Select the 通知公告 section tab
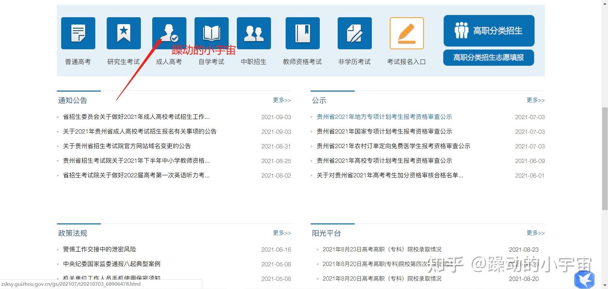This screenshot has width=608, height=289. click(73, 100)
